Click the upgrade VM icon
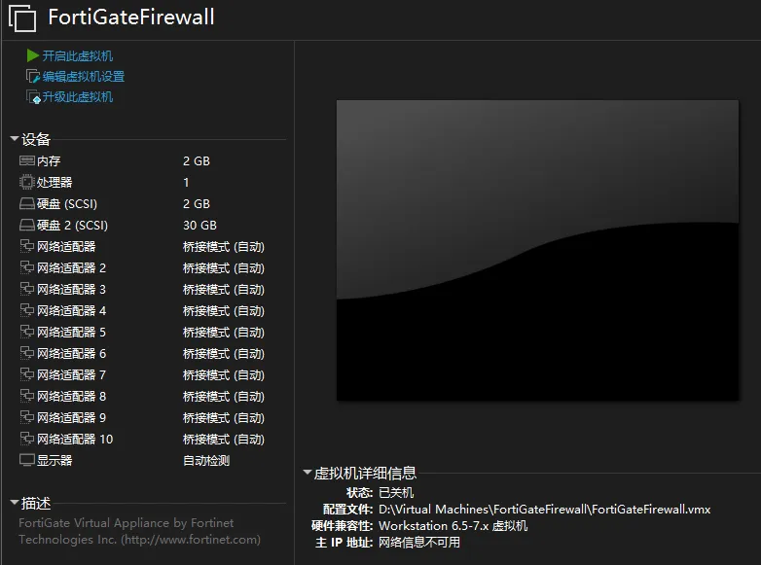Screen dimensions: 761x565 32,97
